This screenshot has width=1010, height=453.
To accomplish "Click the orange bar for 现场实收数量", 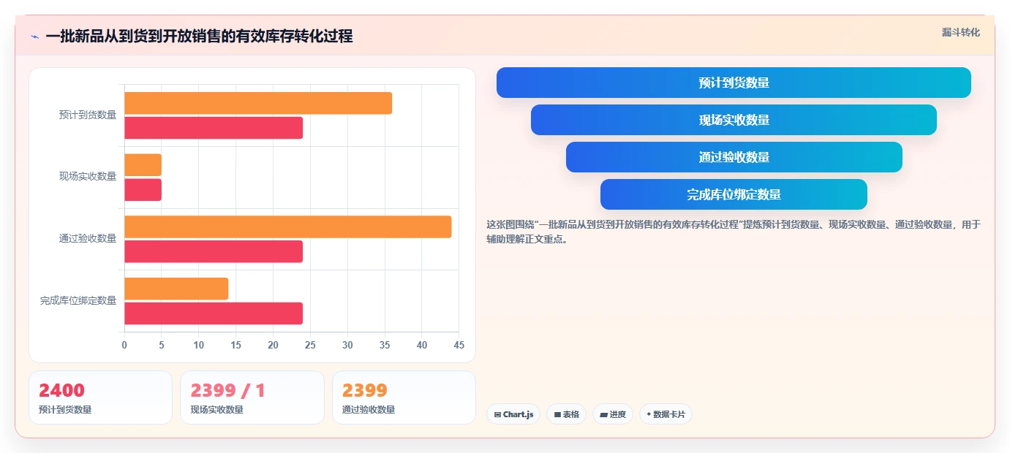I will click(143, 165).
